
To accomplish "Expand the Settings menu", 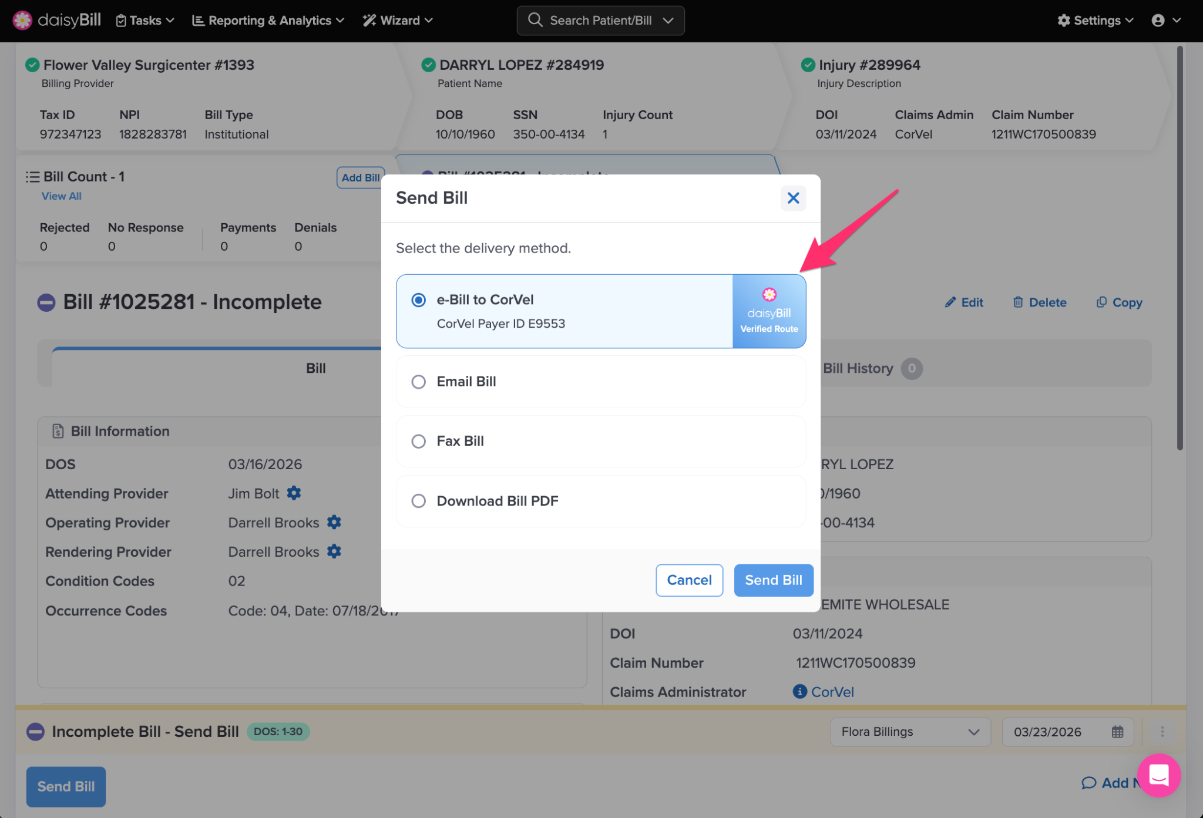I will (1096, 21).
